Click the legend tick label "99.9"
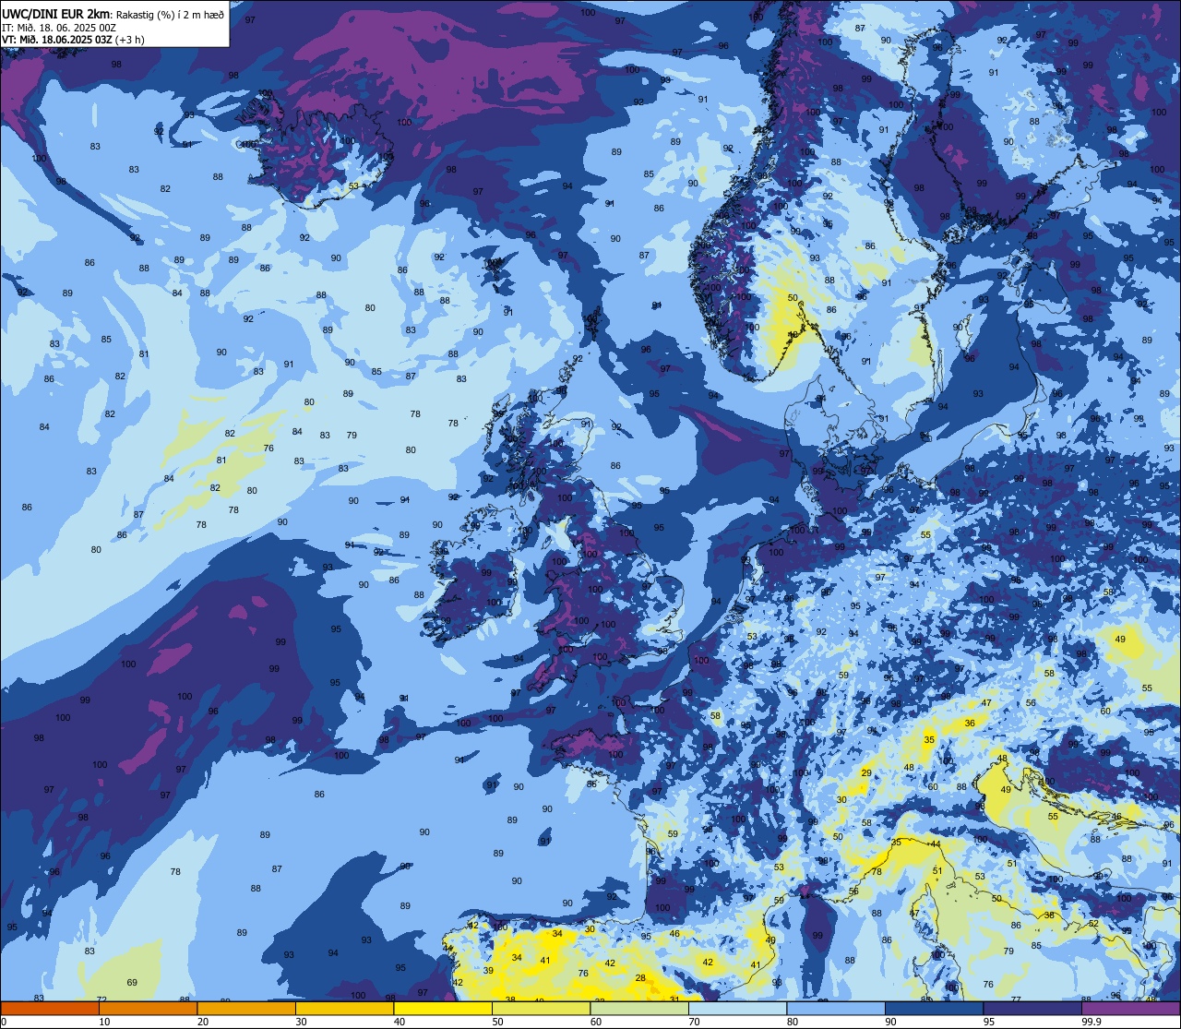This screenshot has width=1181, height=1029. point(1092,1022)
